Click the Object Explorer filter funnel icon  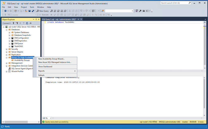pyautogui.click(x=24, y=23)
